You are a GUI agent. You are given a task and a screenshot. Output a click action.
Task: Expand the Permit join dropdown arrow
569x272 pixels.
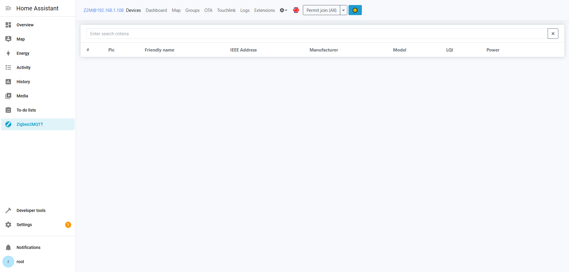343,10
